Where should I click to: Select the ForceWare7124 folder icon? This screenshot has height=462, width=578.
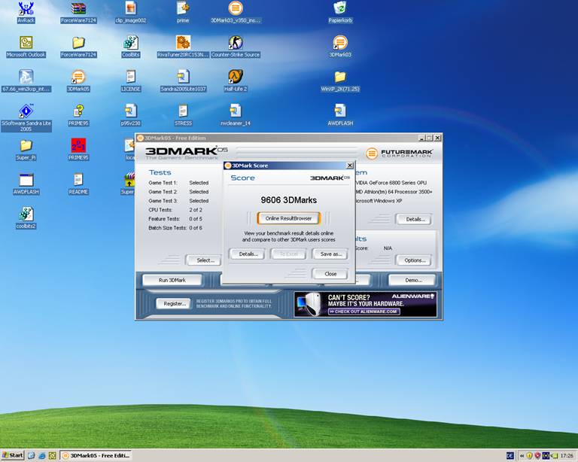click(x=78, y=47)
